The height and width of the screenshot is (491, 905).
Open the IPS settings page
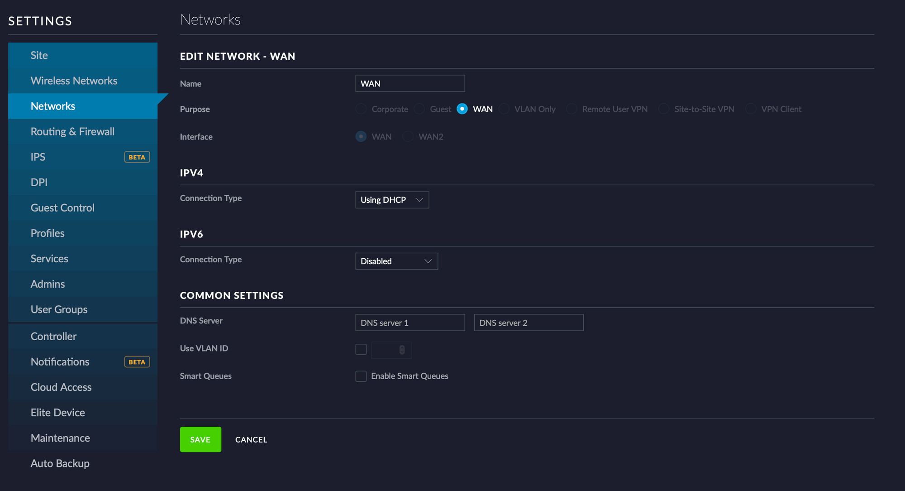[x=83, y=157]
